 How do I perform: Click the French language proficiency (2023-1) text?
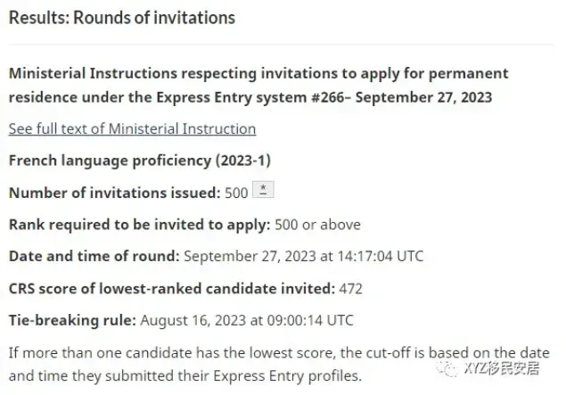(139, 160)
